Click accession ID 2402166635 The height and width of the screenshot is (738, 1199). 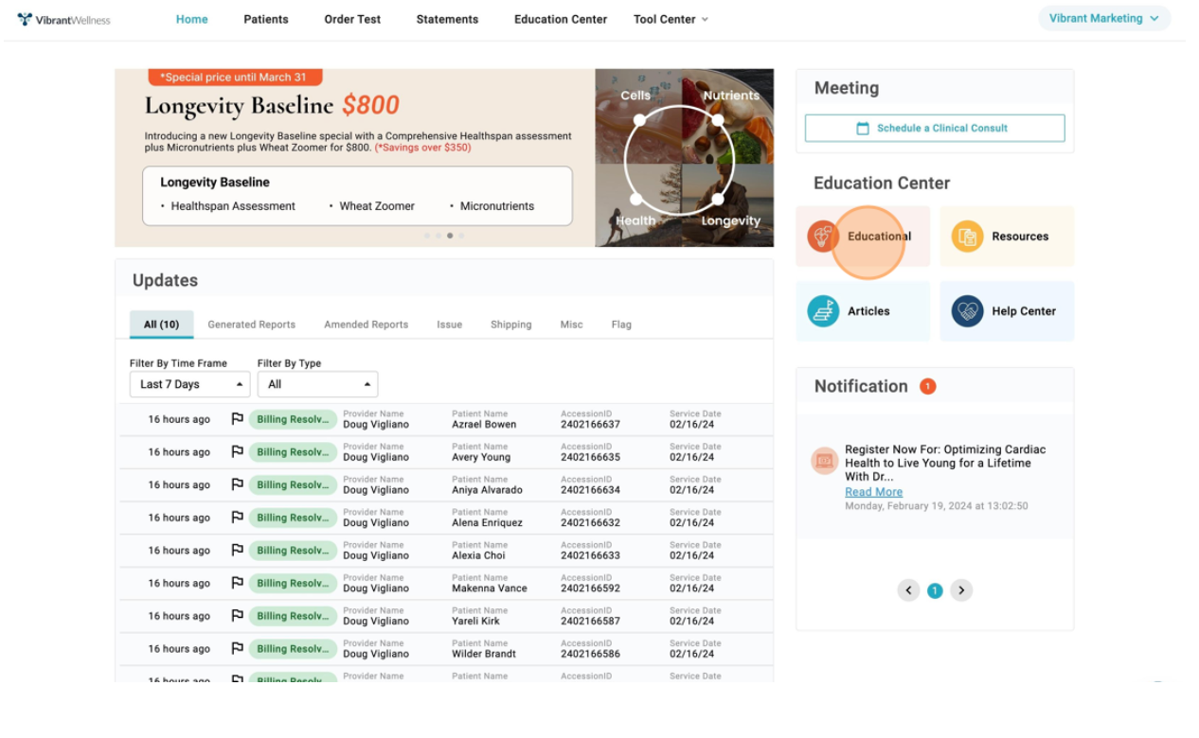coord(590,458)
